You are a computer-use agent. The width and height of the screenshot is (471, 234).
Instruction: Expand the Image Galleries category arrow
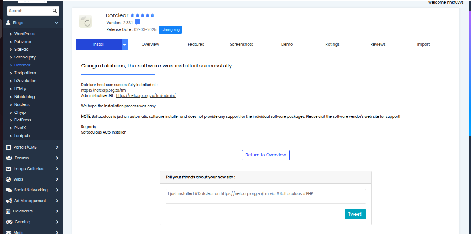coord(57,169)
